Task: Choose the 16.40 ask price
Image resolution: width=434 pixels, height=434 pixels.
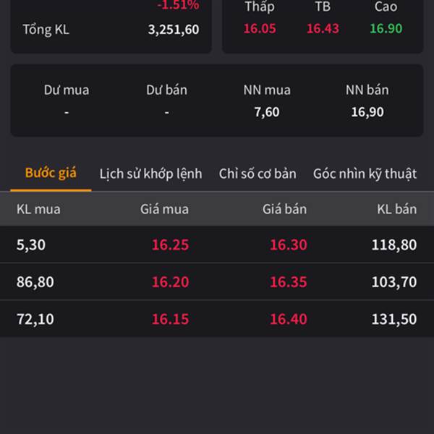Action: point(289,319)
